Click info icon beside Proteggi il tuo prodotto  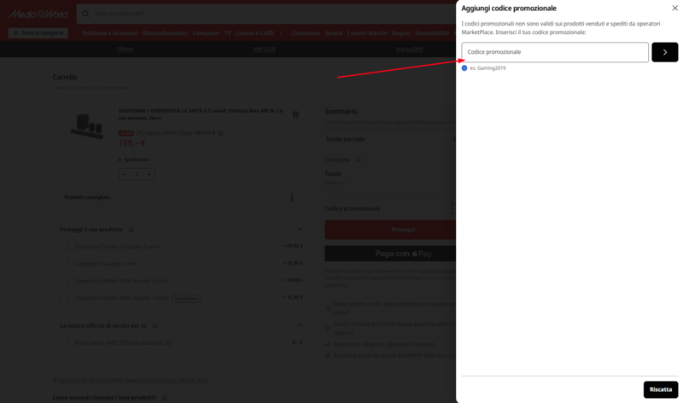[131, 230]
